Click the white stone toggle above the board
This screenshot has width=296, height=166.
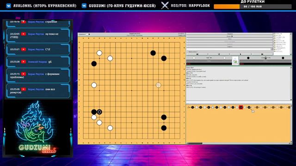pyautogui.click(x=87, y=35)
